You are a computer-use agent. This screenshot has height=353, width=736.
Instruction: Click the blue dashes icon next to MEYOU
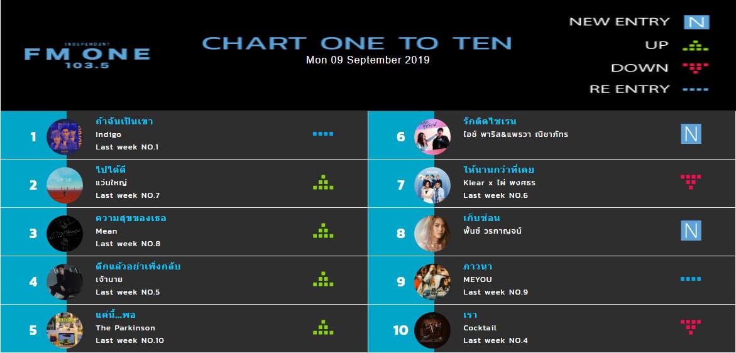[x=691, y=279]
